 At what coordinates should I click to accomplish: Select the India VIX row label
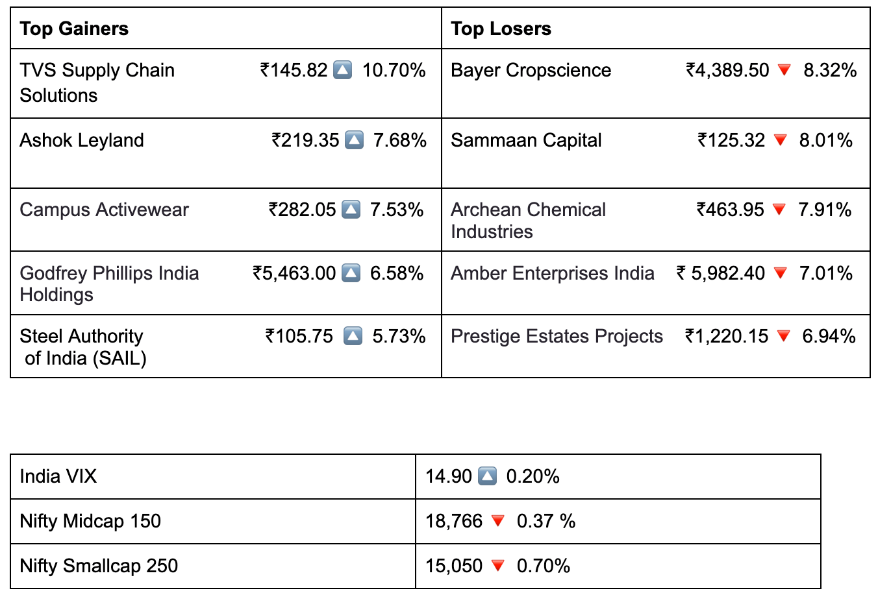[58, 476]
